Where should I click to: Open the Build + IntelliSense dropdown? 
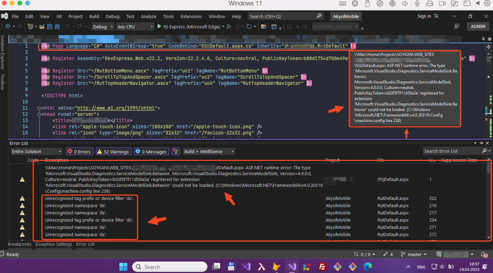click(209, 152)
